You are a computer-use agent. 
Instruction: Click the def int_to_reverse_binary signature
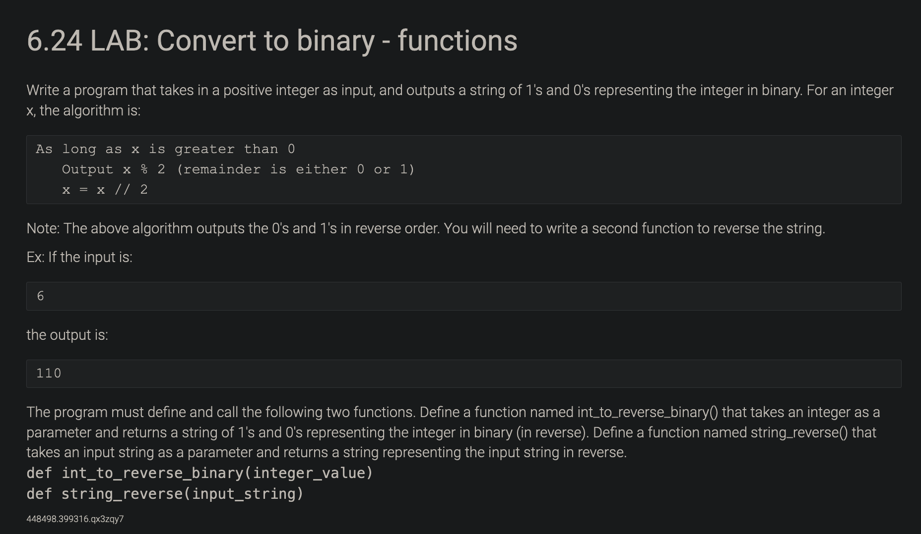tap(199, 473)
